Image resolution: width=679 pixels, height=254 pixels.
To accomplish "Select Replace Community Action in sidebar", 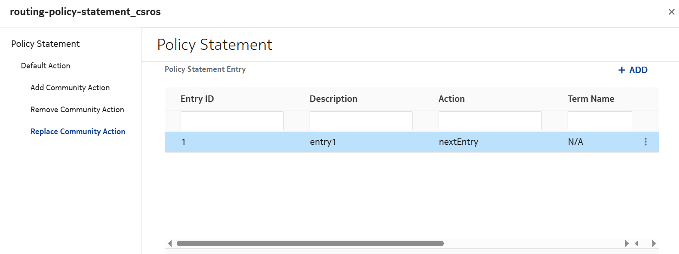I will point(78,132).
